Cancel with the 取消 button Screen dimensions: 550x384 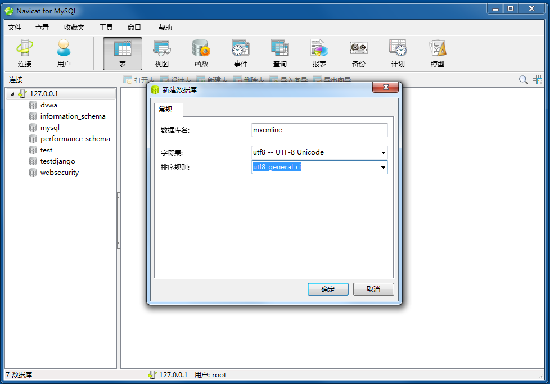pos(373,290)
